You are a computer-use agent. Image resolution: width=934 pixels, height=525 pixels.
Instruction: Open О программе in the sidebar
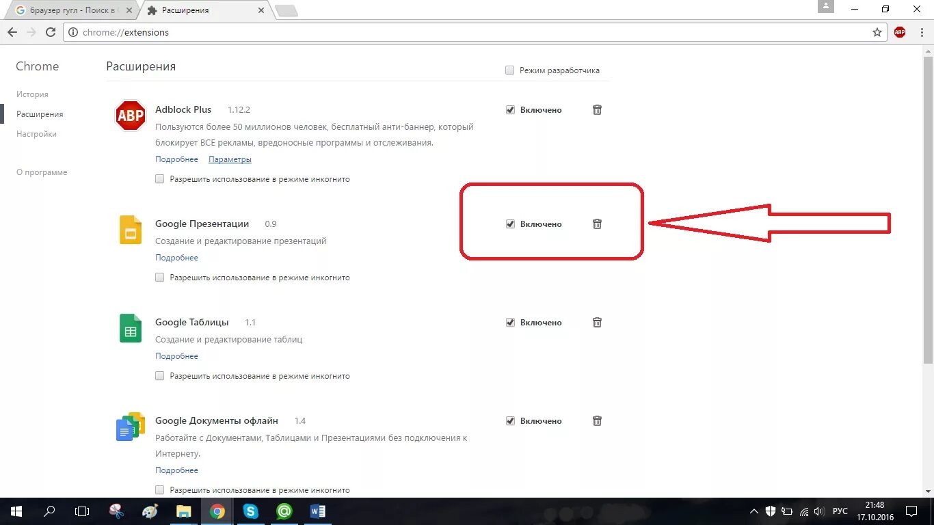tap(42, 172)
